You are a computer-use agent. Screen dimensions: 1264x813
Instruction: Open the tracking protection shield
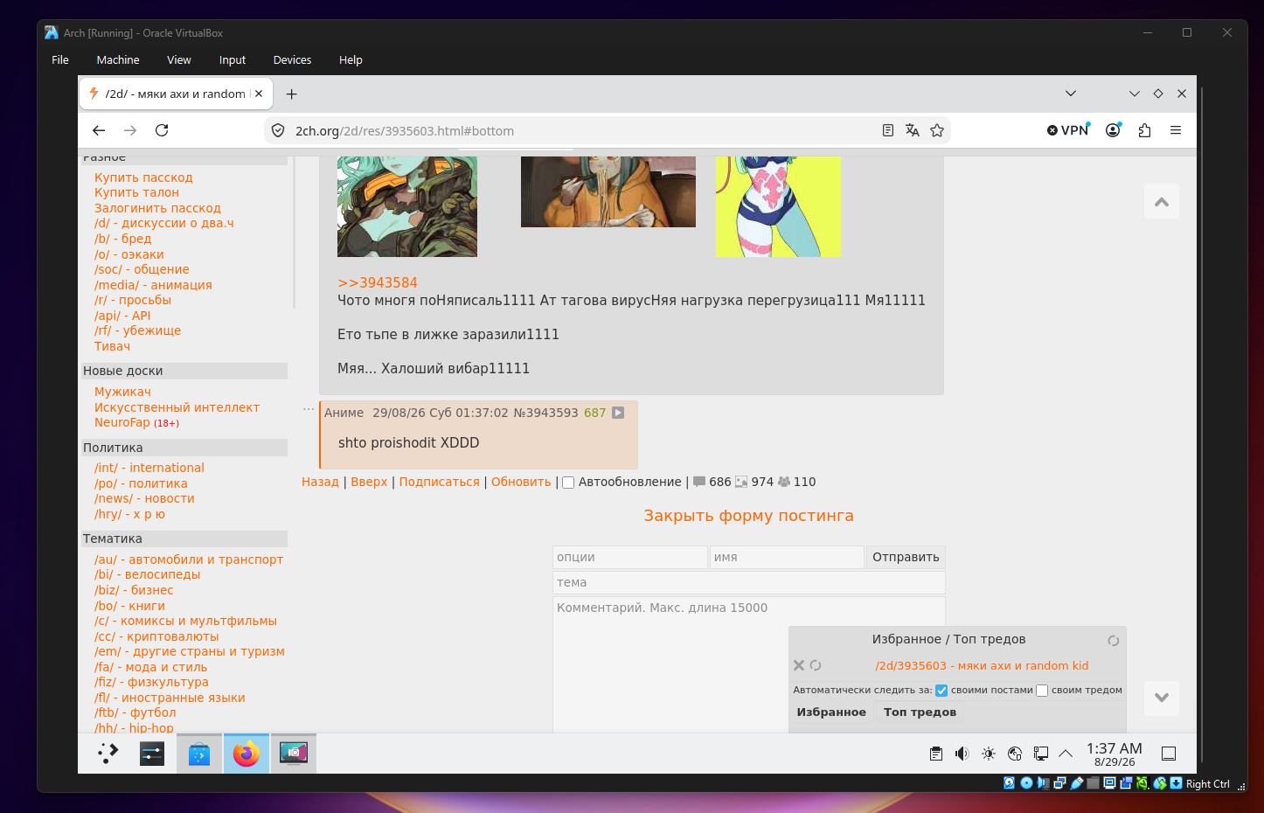[278, 130]
